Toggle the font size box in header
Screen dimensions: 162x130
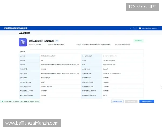pos(135,28)
